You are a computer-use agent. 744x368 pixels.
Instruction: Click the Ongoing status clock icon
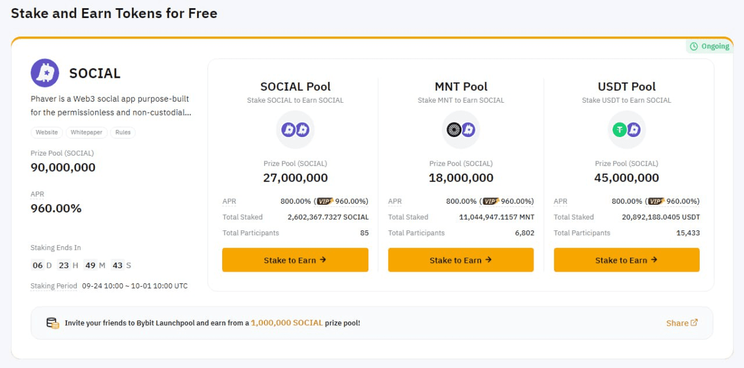click(x=693, y=46)
